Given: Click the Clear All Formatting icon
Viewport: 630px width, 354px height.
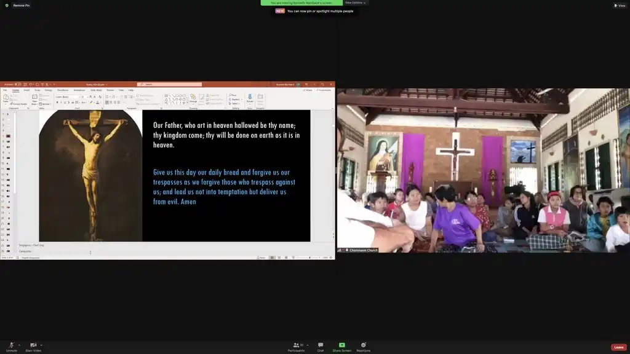Looking at the screenshot, I should 100,96.
